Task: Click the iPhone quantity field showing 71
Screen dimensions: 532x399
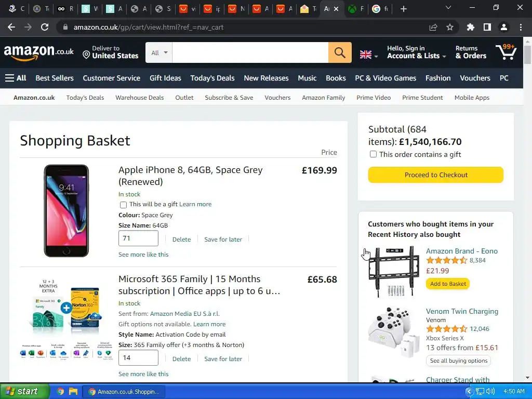Action: point(138,238)
